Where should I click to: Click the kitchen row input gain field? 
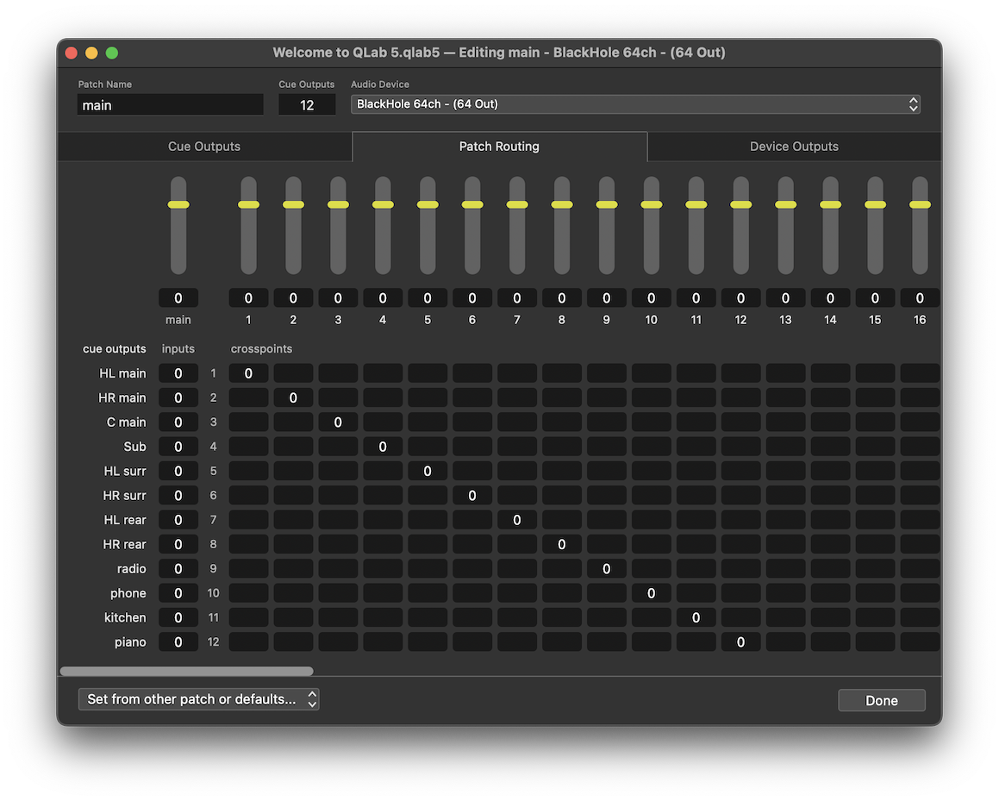[178, 617]
